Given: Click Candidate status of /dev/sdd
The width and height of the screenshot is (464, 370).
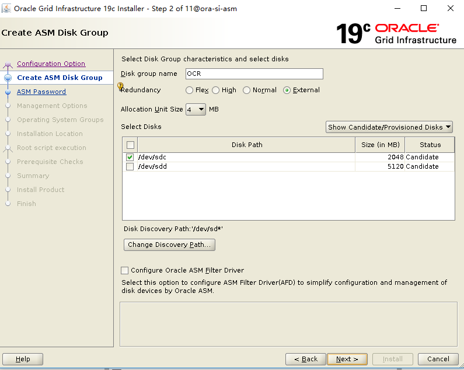Looking at the screenshot, I should point(430,167).
